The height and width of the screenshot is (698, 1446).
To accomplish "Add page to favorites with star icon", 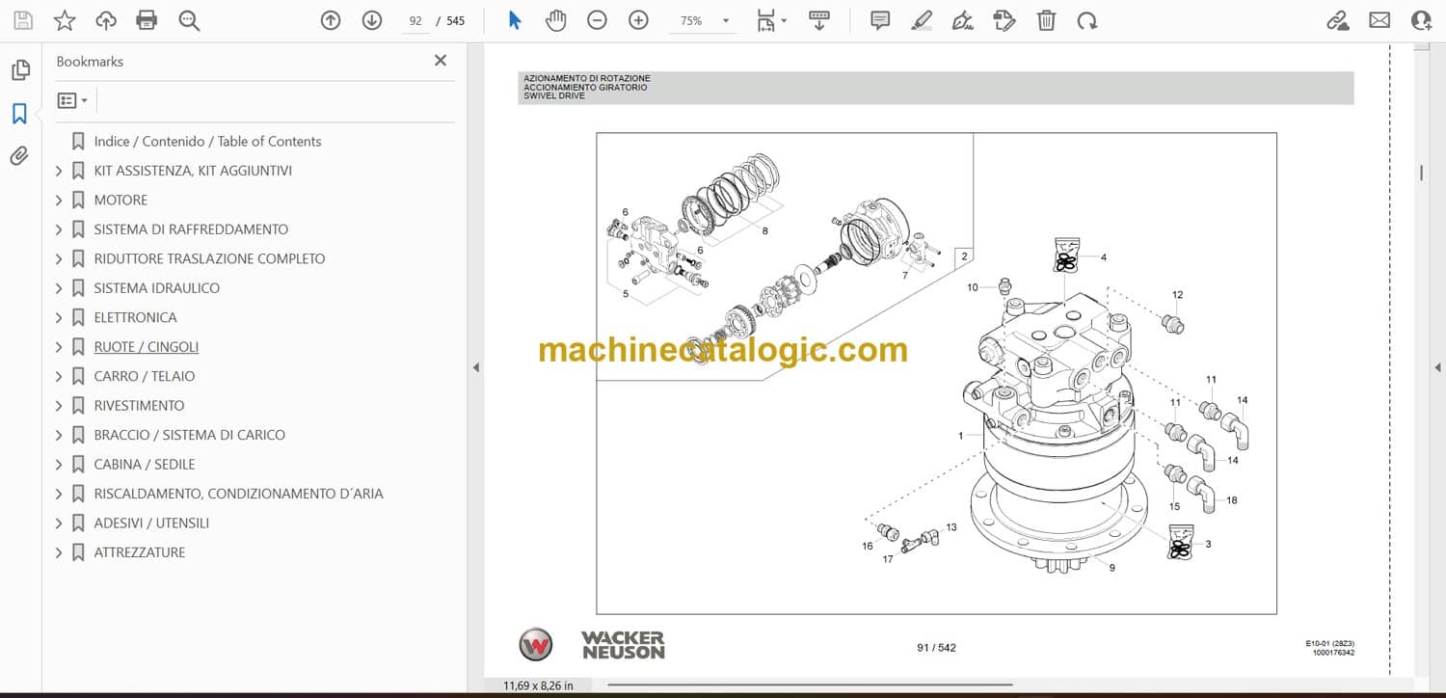I will 65,20.
